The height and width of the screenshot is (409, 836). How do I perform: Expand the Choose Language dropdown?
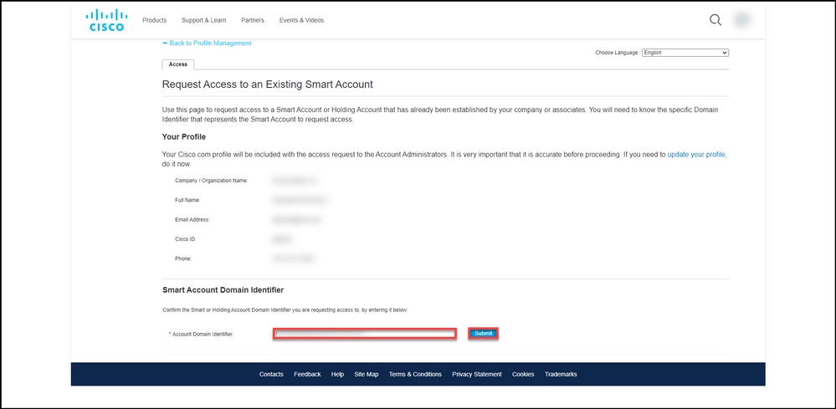pos(685,53)
